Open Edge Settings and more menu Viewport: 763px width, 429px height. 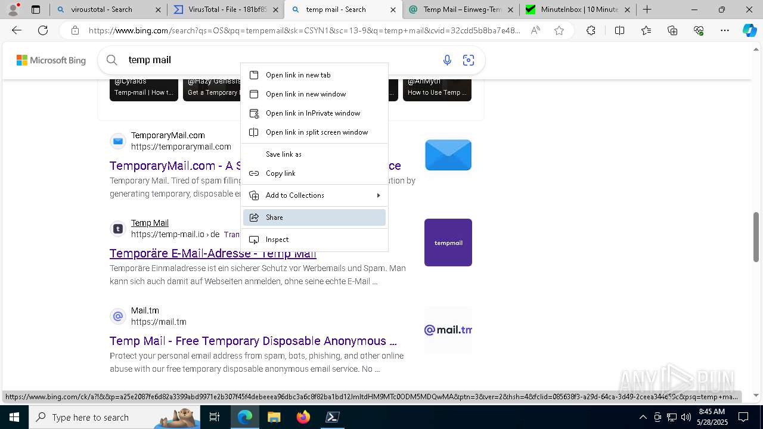coord(725,30)
